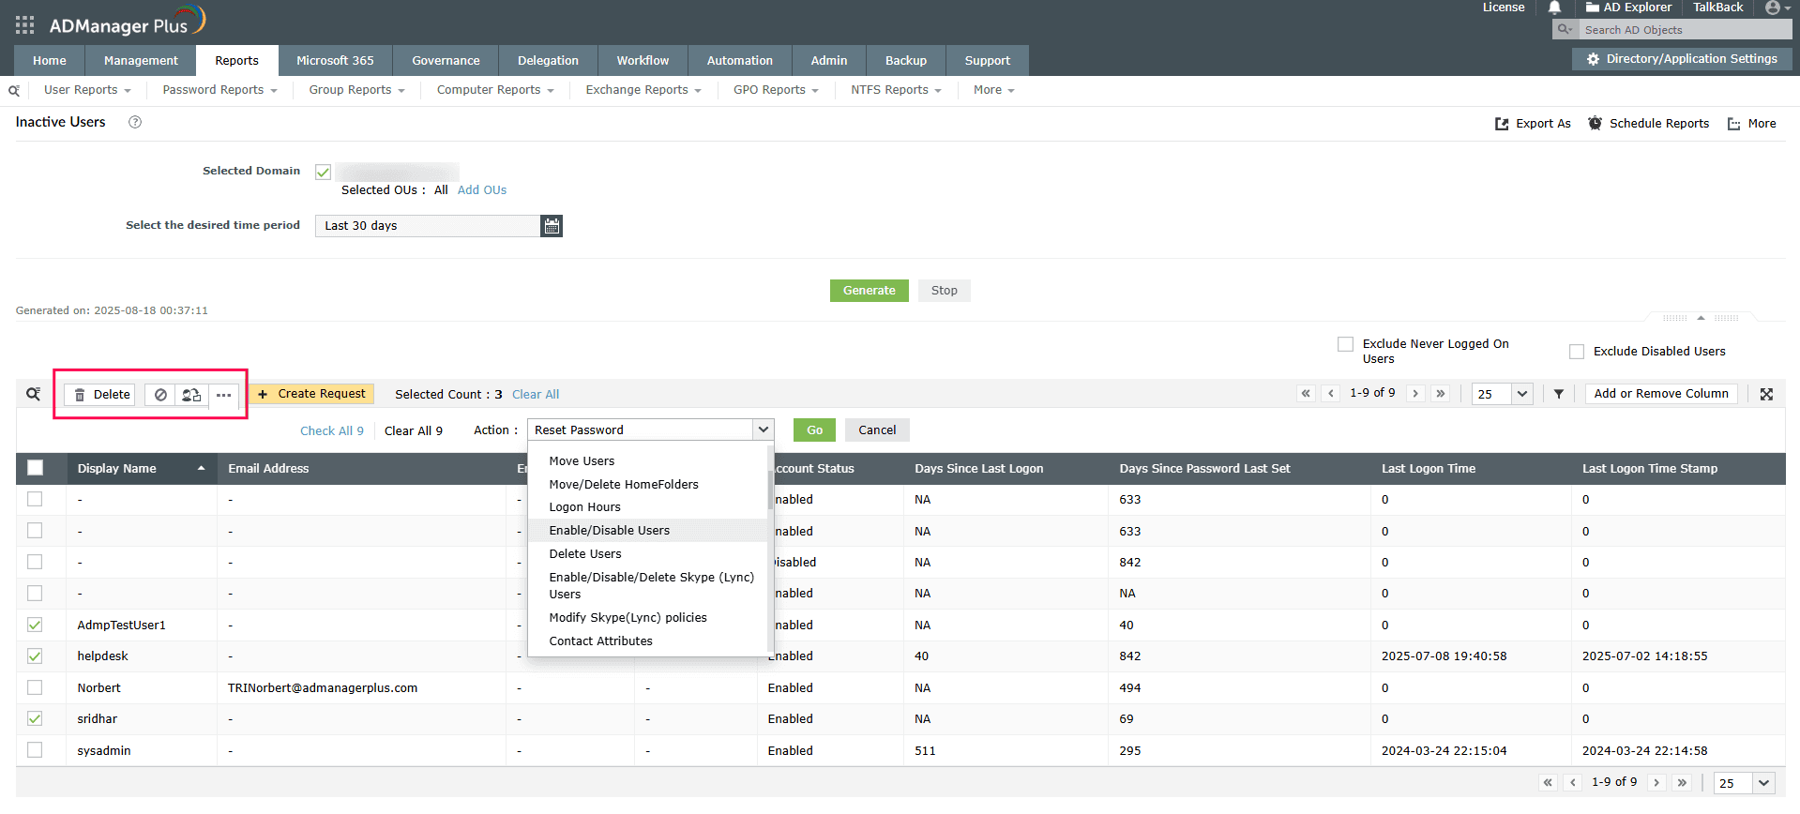1800x814 pixels.
Task: Check the sysadmin row checkbox
Action: (x=35, y=750)
